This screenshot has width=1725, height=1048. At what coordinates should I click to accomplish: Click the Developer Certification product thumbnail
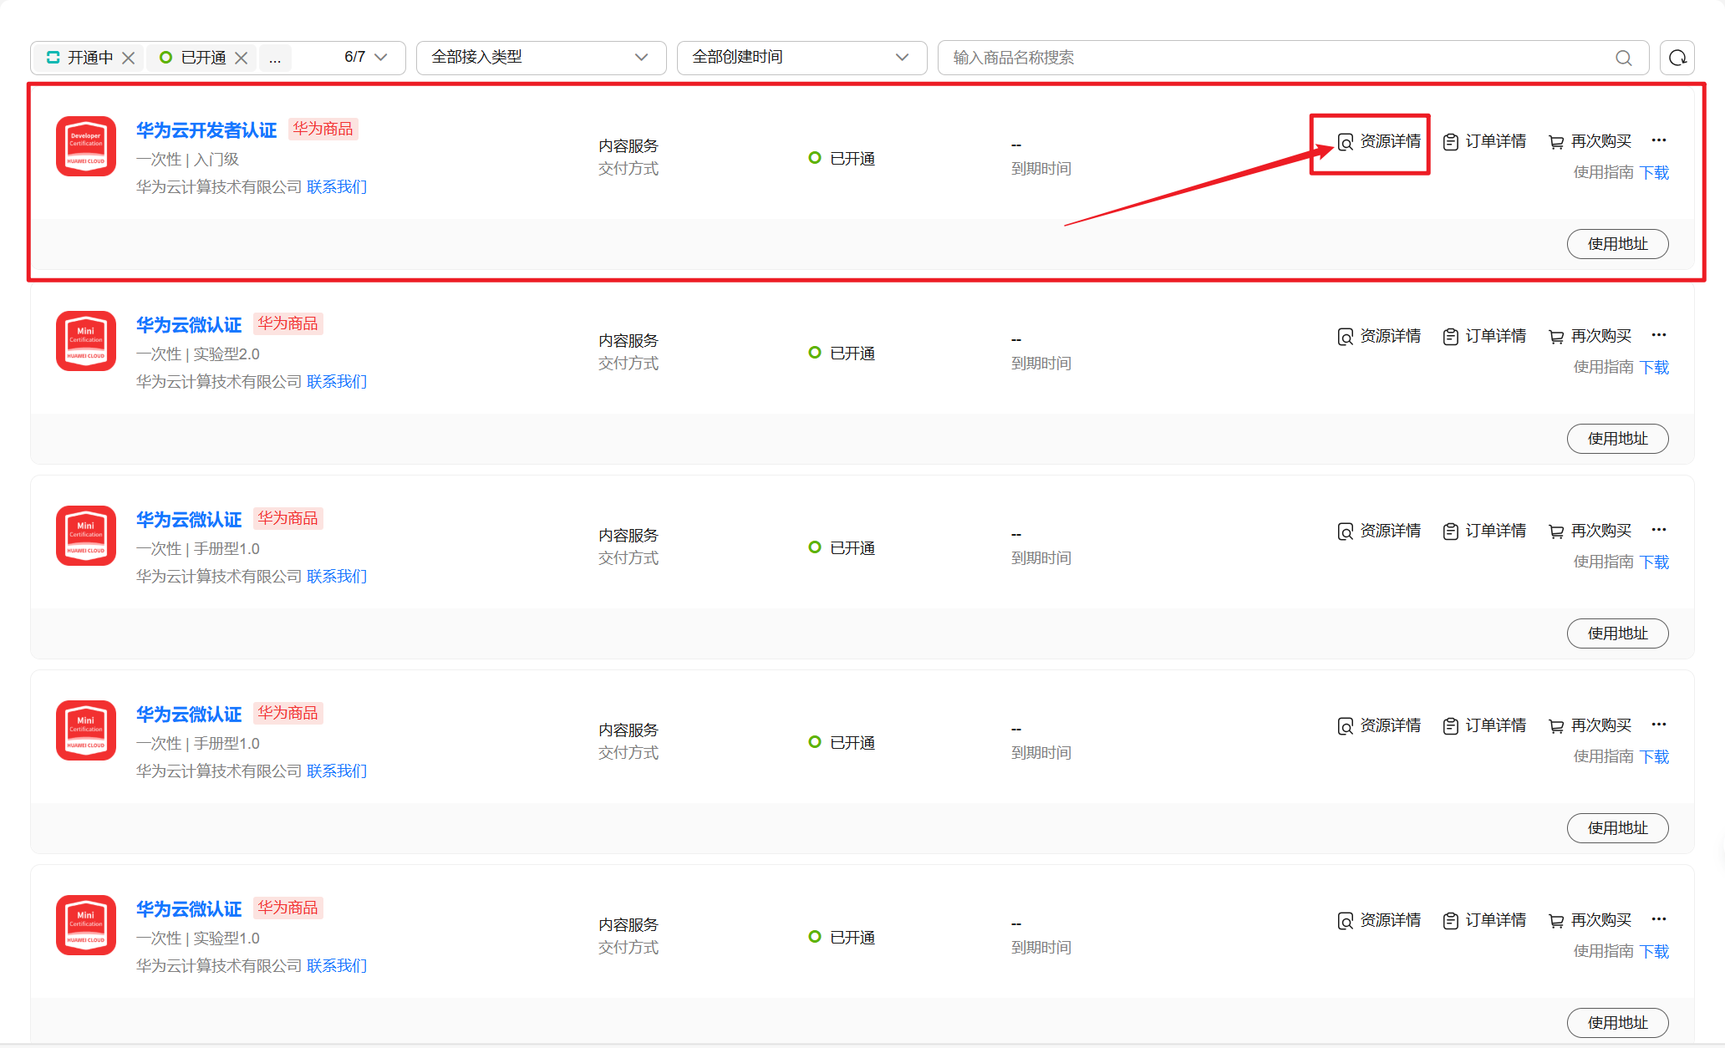(86, 146)
